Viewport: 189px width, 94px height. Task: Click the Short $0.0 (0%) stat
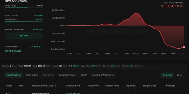click(60, 66)
